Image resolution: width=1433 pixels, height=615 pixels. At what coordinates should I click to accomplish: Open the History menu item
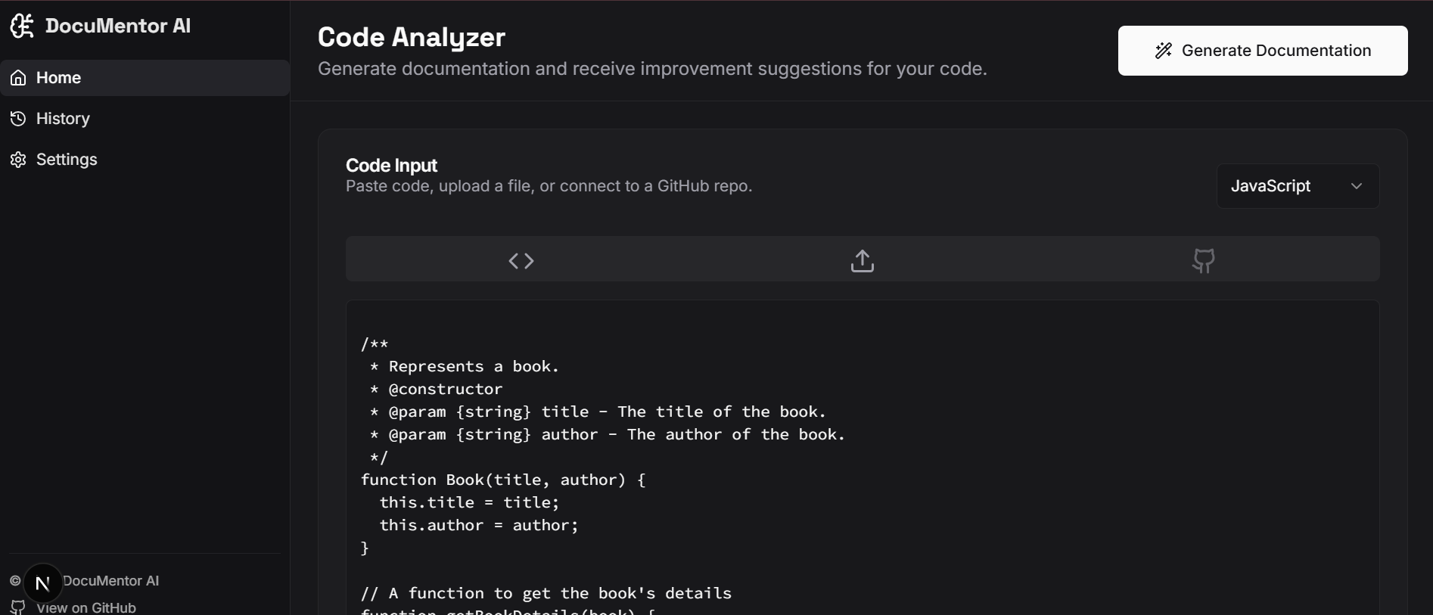pyautogui.click(x=64, y=119)
